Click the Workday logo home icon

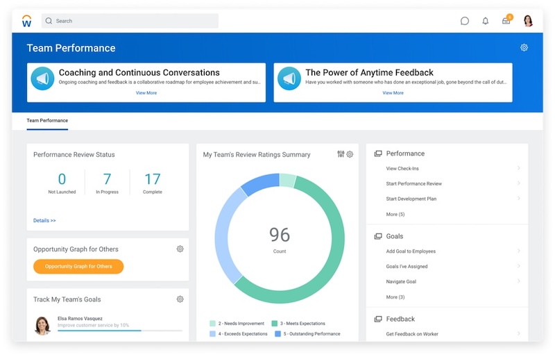coord(26,21)
